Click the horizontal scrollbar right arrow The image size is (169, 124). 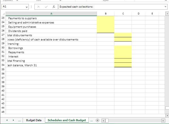coord(163,121)
